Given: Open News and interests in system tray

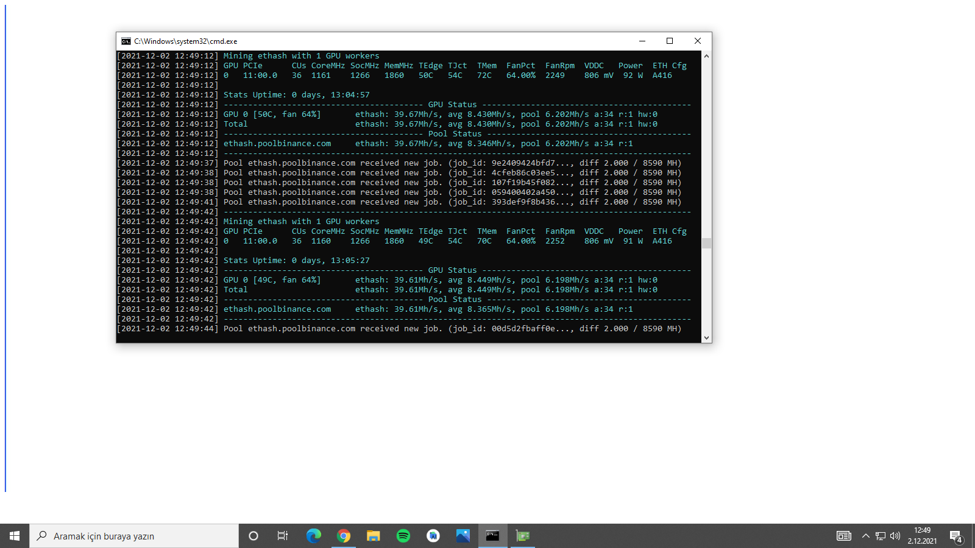Looking at the screenshot, I should 844,536.
